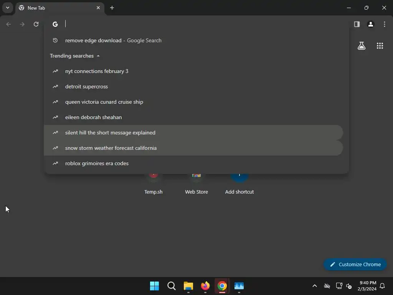
Task: Open the Temp.sh shortcut
Action: click(154, 184)
